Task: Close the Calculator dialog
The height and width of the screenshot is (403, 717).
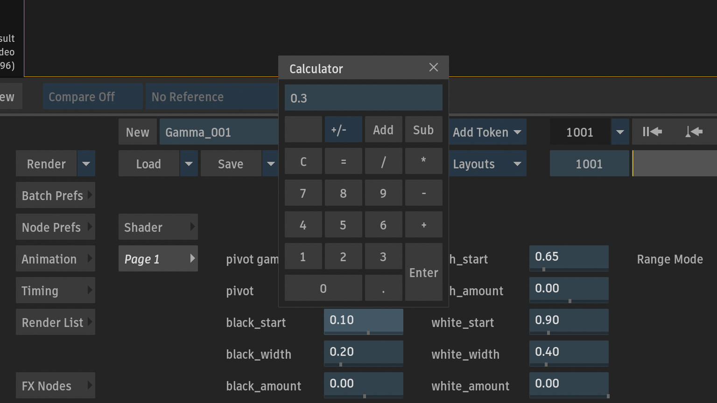Action: click(434, 68)
